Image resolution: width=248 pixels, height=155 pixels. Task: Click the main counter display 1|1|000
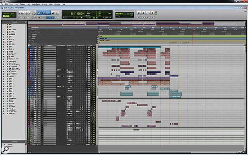tap(76, 14)
